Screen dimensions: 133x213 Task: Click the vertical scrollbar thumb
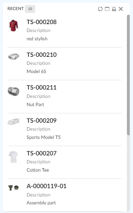pos(128,75)
